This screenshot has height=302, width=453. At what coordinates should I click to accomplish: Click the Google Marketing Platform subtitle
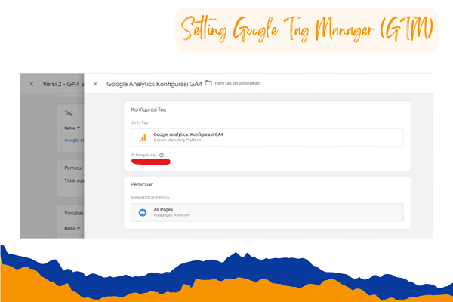click(x=177, y=140)
